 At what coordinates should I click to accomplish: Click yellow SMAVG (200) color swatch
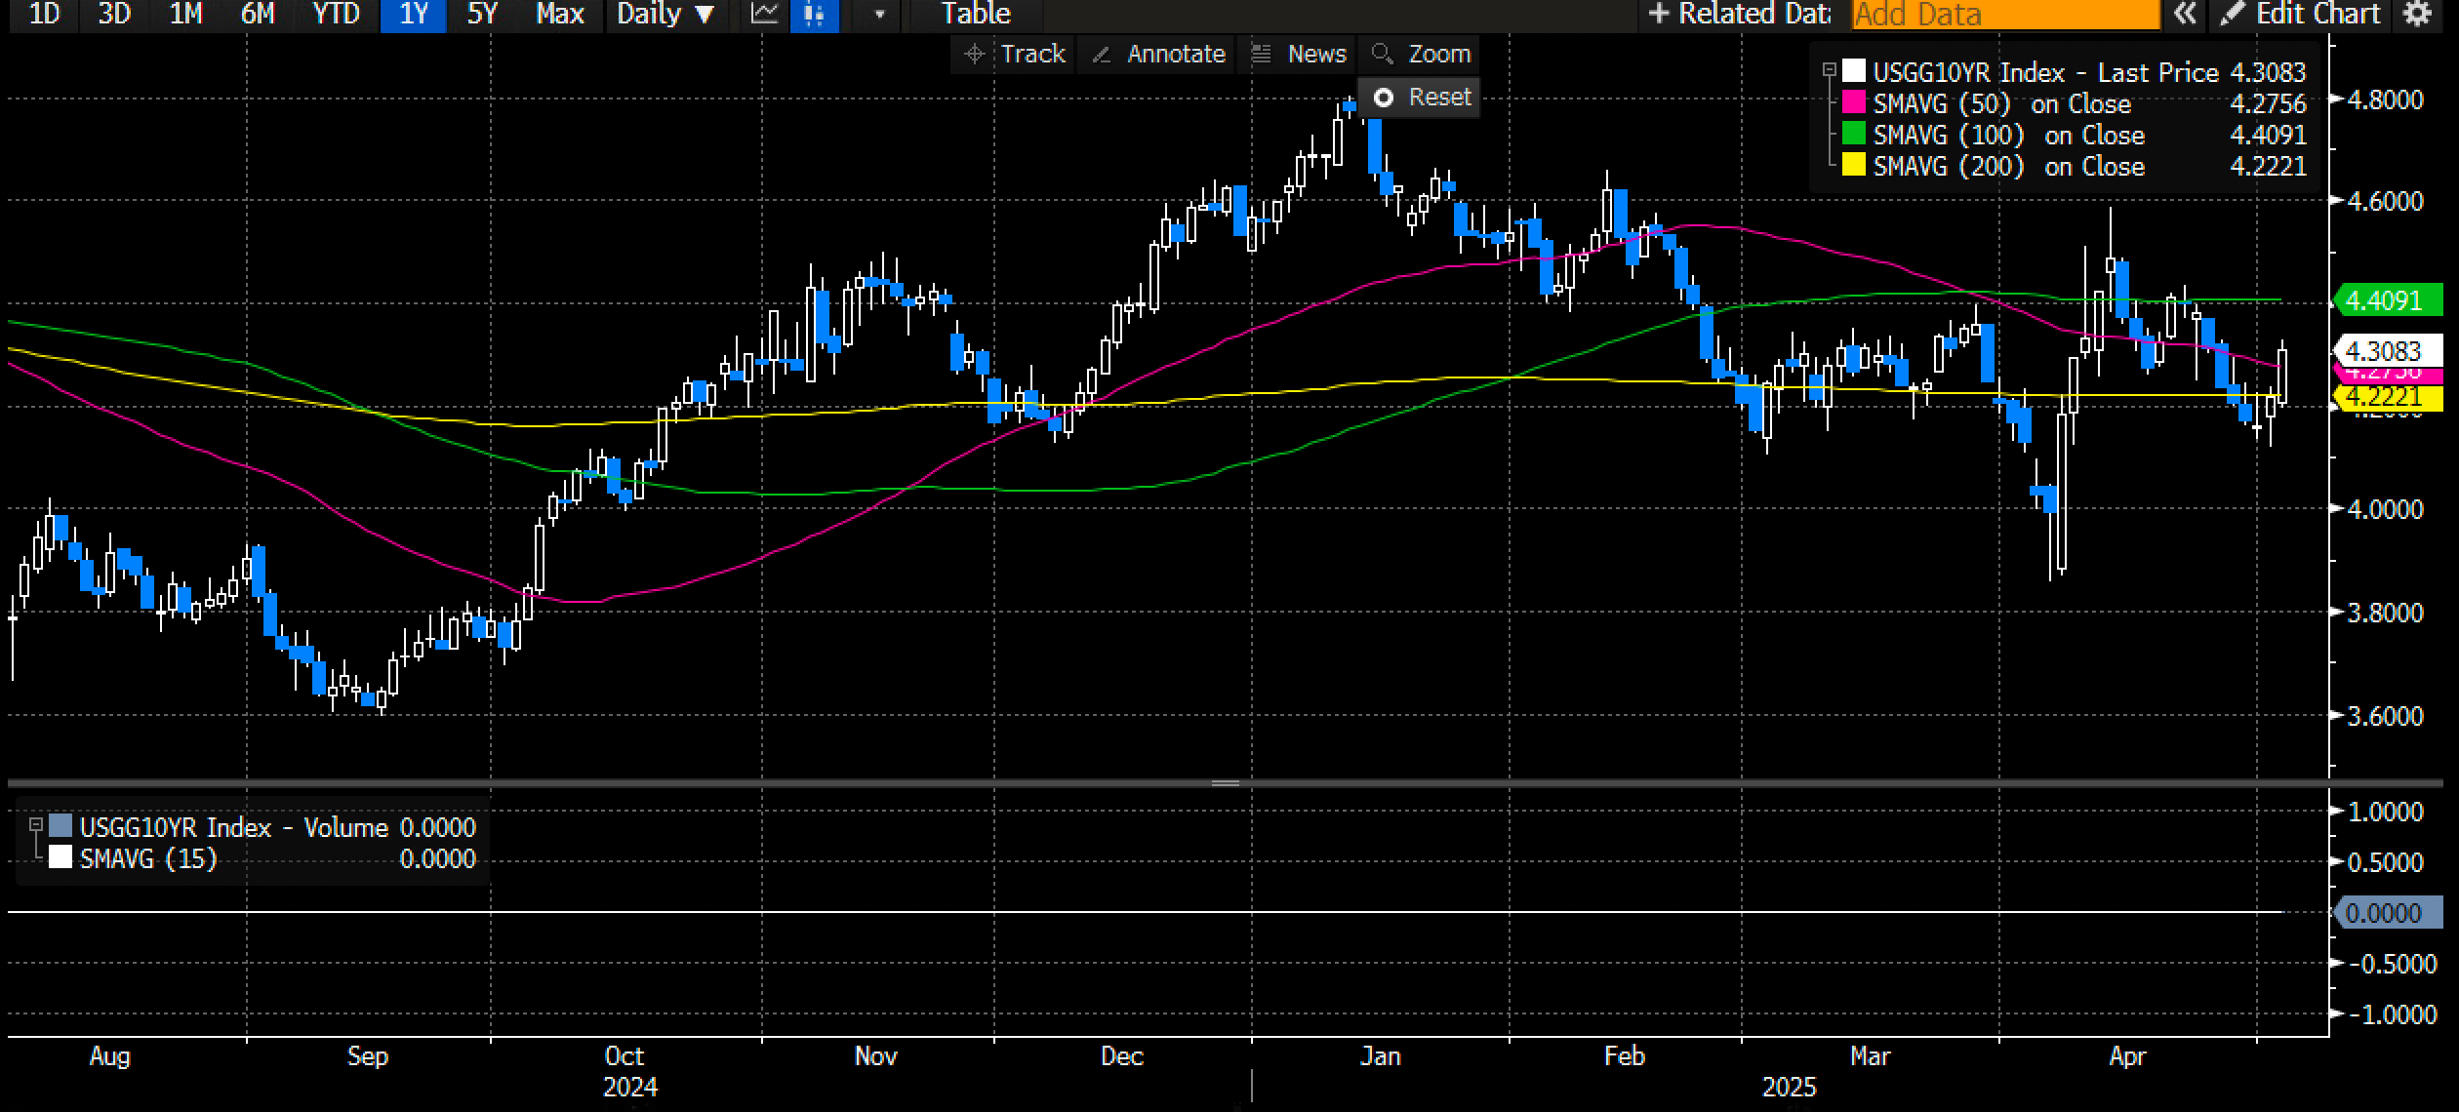(x=1854, y=166)
